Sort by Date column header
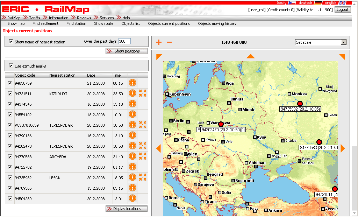 [x=91, y=75]
